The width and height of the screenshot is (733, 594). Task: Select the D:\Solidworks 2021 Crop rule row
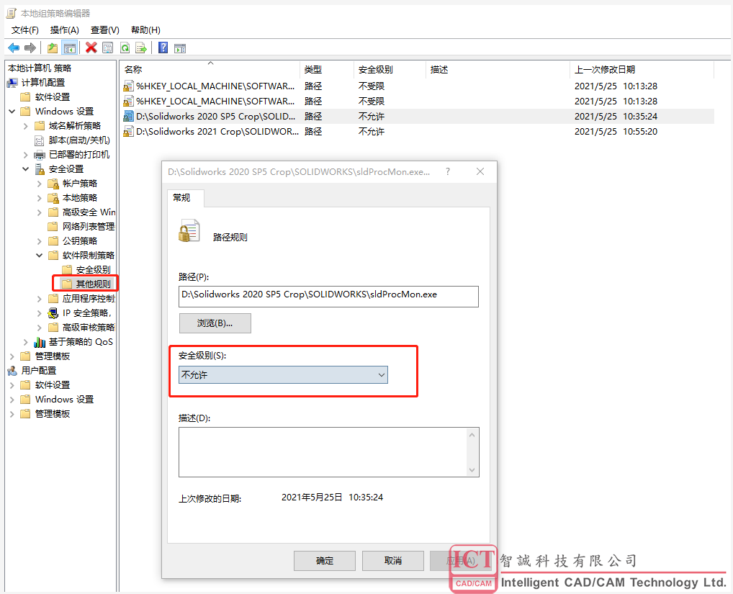(418, 132)
